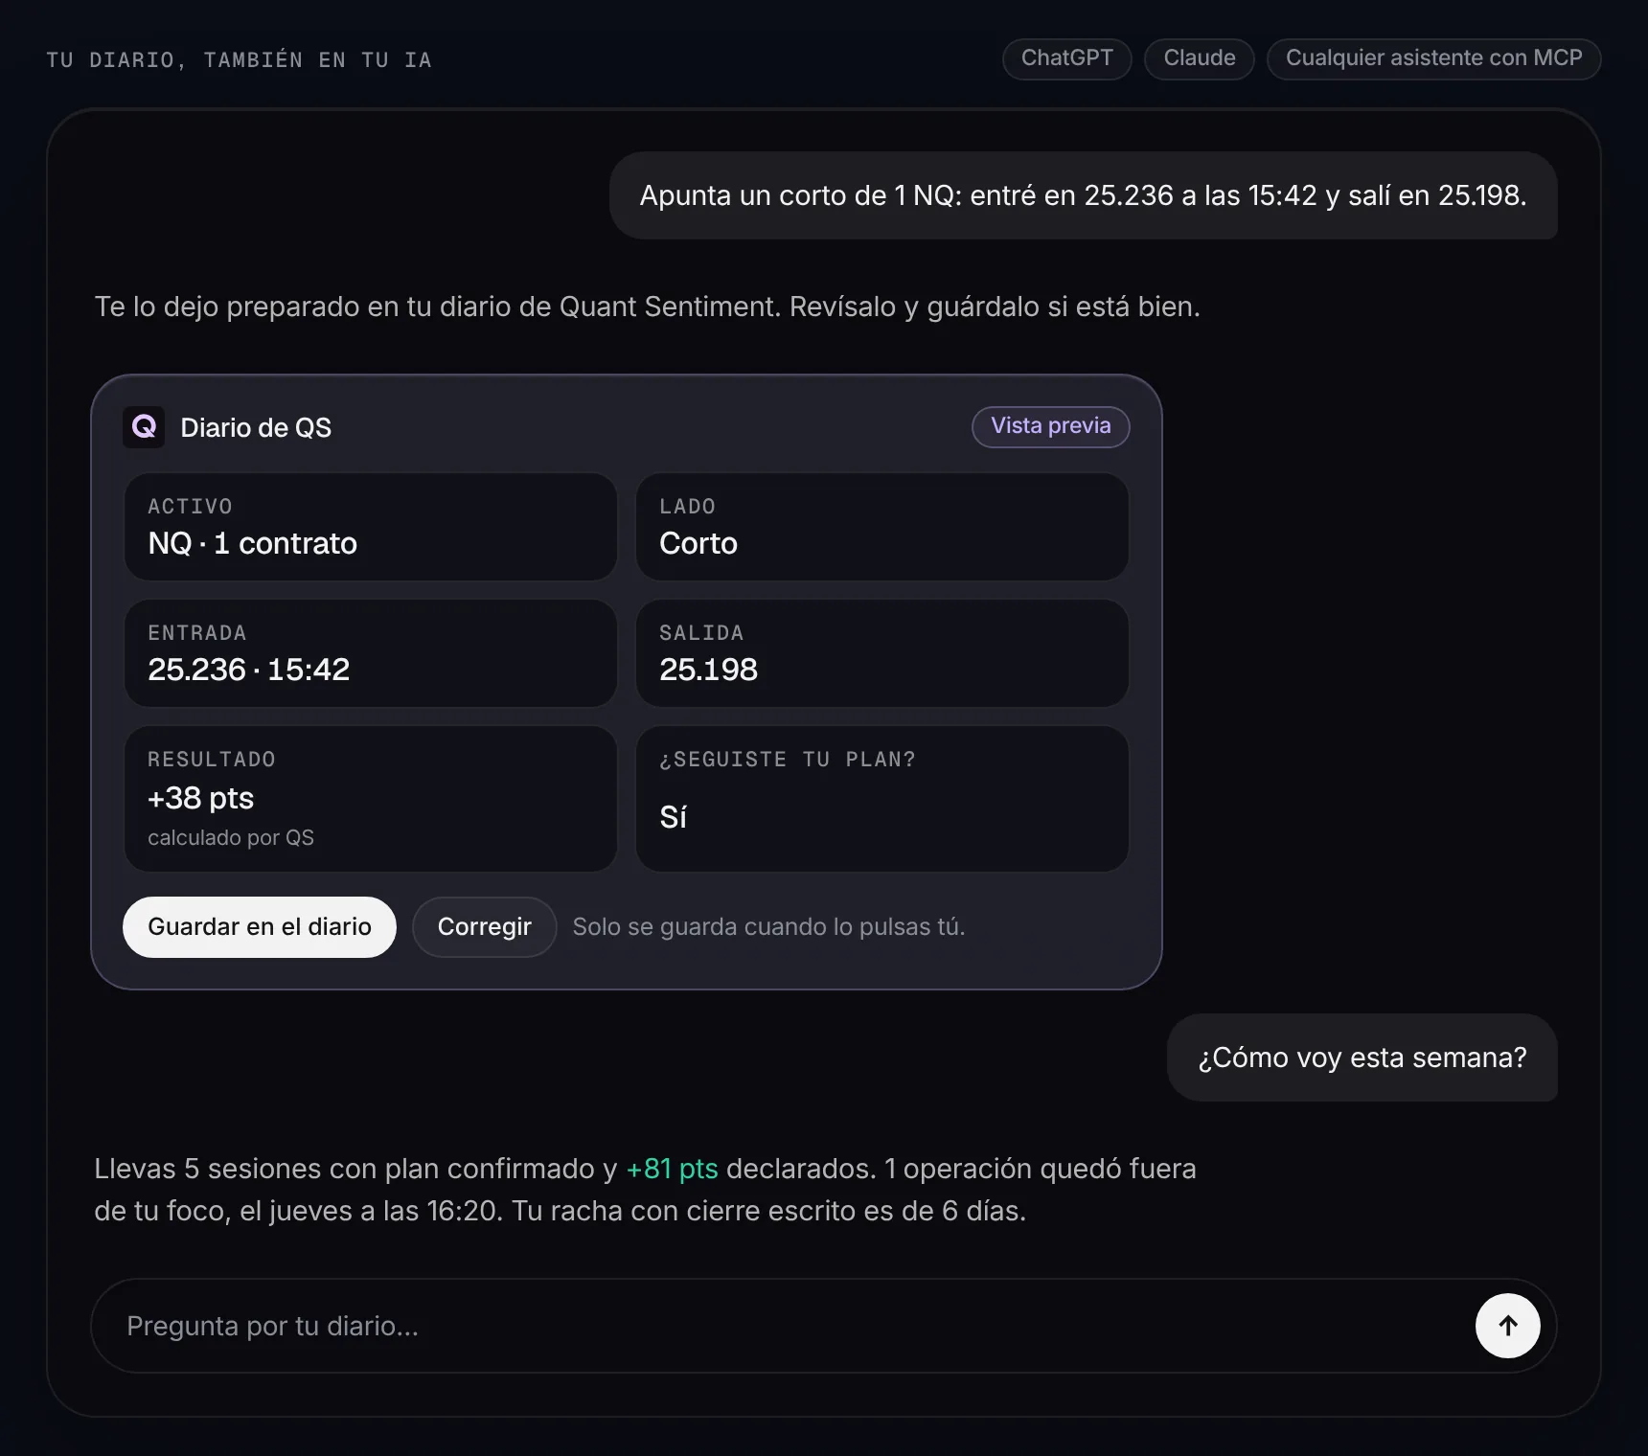
Task: Select the Claude pill
Action: [x=1200, y=58]
